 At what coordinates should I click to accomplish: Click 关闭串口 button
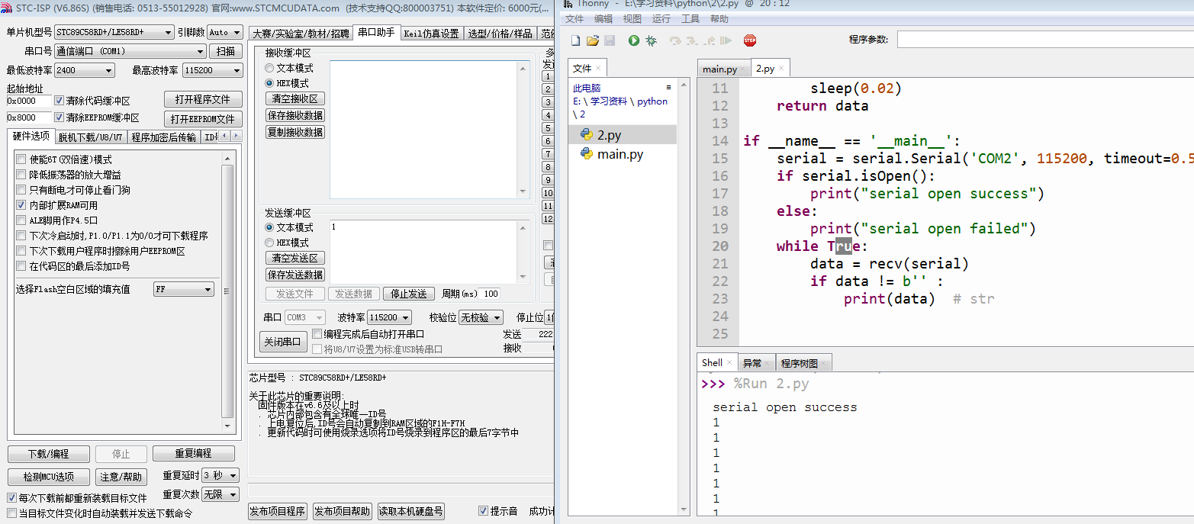coord(282,342)
